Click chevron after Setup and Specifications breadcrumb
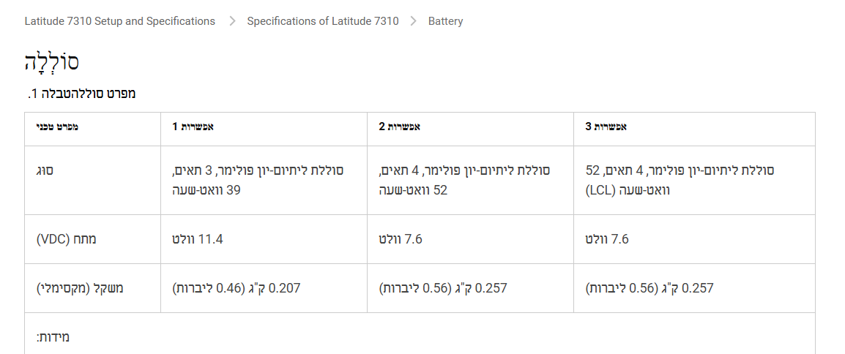This screenshot has width=845, height=354. [x=232, y=21]
